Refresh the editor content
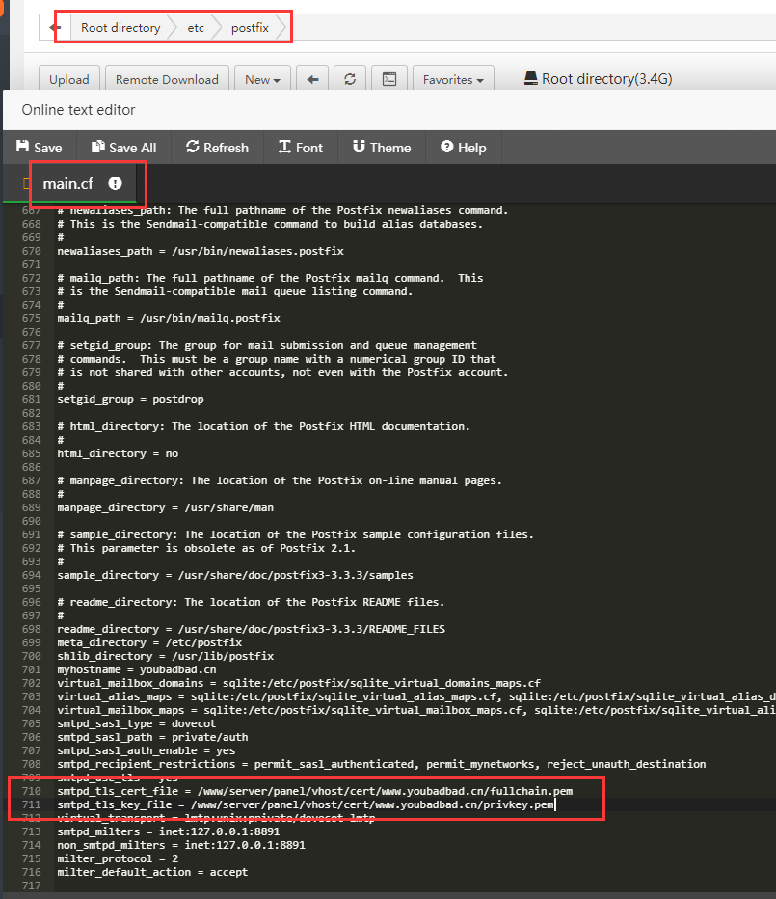 pos(217,148)
